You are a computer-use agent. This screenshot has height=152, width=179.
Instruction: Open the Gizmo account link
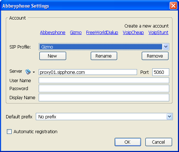coord(76,33)
